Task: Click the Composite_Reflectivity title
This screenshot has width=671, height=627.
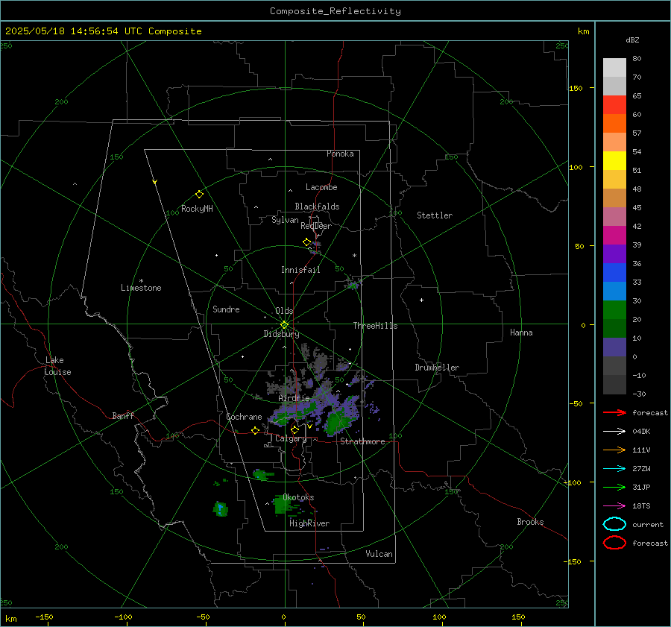Action: point(335,11)
